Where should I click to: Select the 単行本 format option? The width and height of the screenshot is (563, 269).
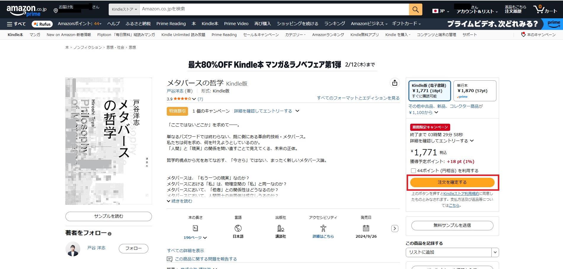click(x=474, y=91)
